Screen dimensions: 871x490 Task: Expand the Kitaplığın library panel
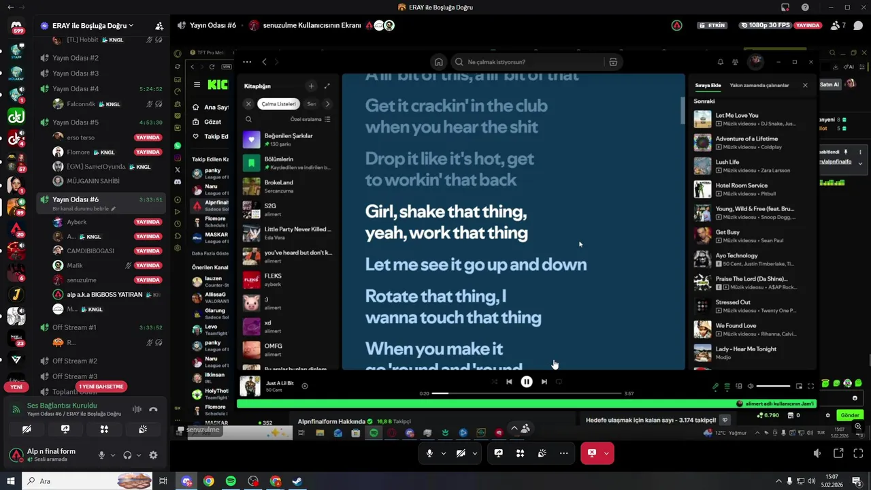click(x=327, y=86)
